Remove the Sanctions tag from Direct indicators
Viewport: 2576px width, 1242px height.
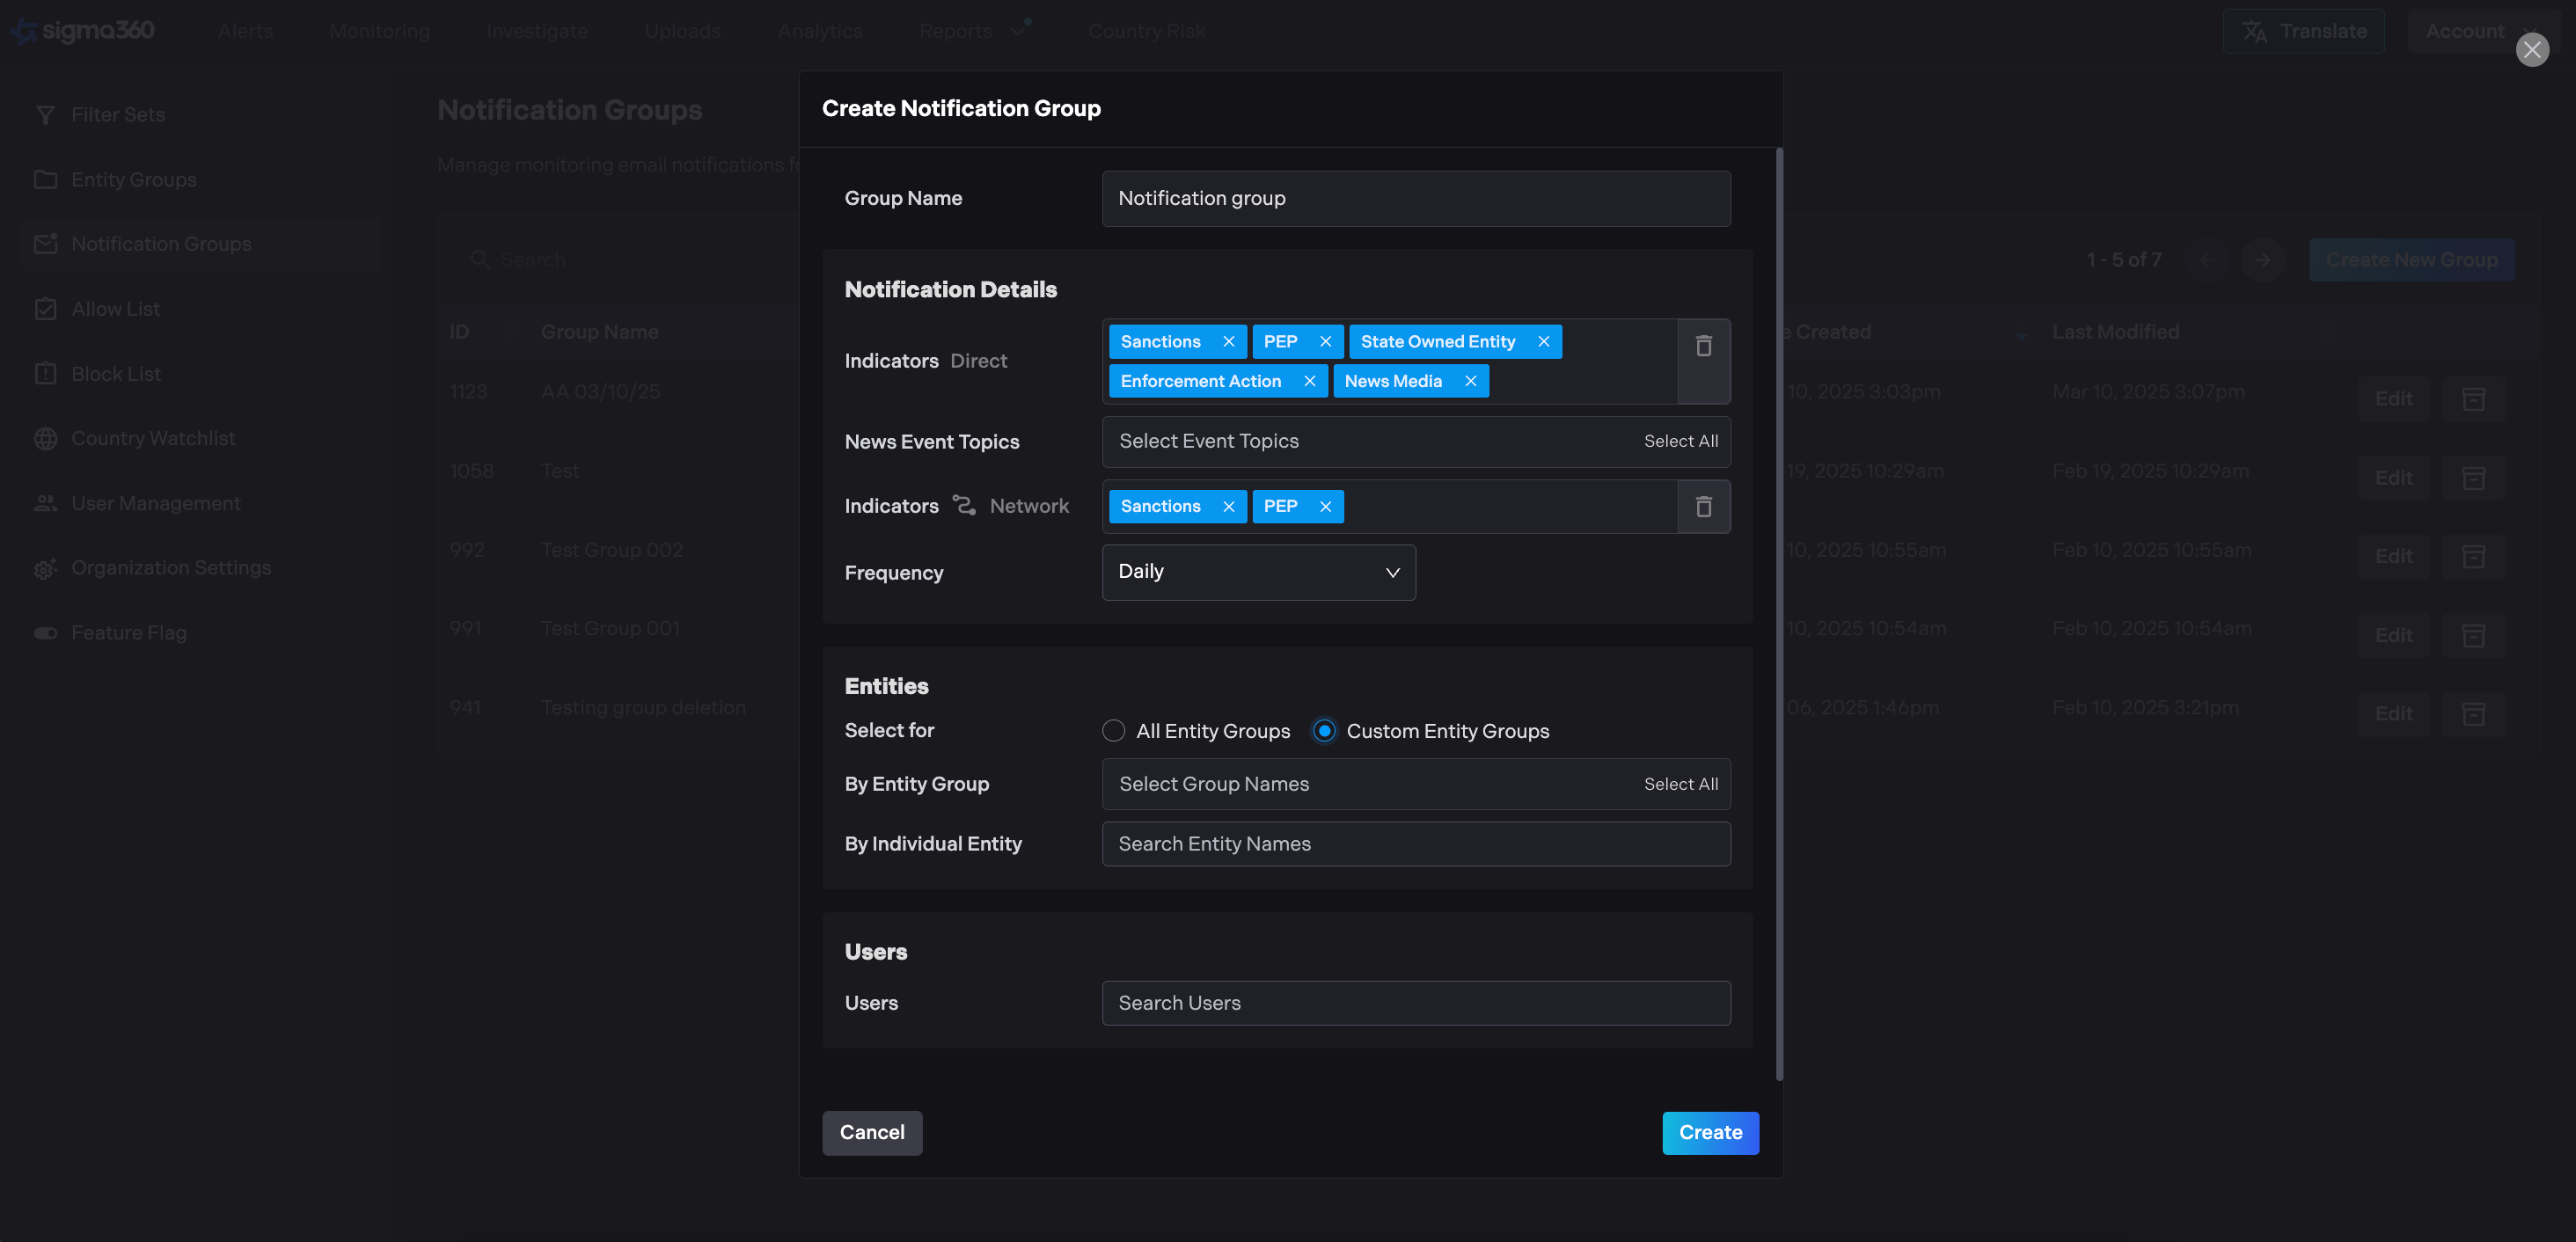pos(1228,342)
